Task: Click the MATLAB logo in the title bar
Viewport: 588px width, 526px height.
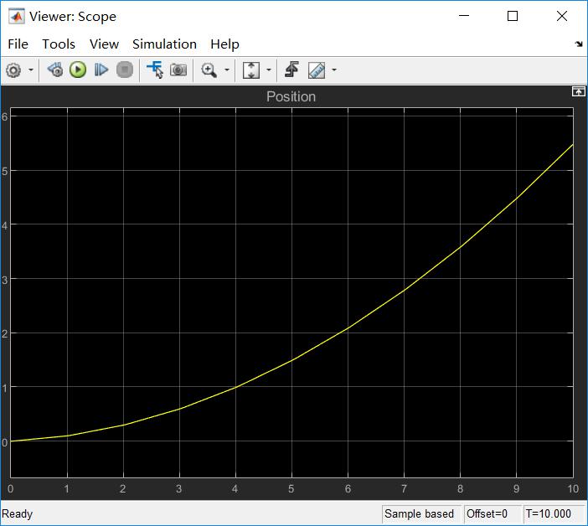Action: 17,17
